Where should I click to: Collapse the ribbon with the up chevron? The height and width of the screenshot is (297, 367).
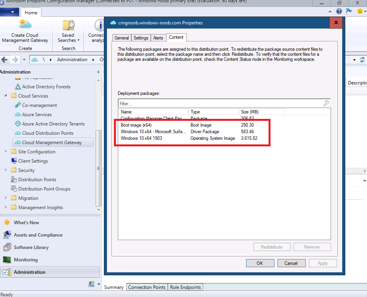(x=330, y=11)
